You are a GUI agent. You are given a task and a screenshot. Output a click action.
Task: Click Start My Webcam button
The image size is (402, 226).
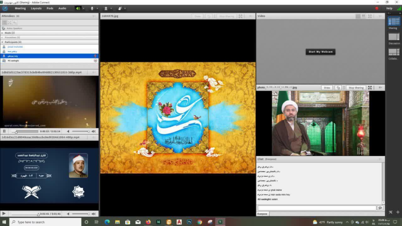click(320, 52)
